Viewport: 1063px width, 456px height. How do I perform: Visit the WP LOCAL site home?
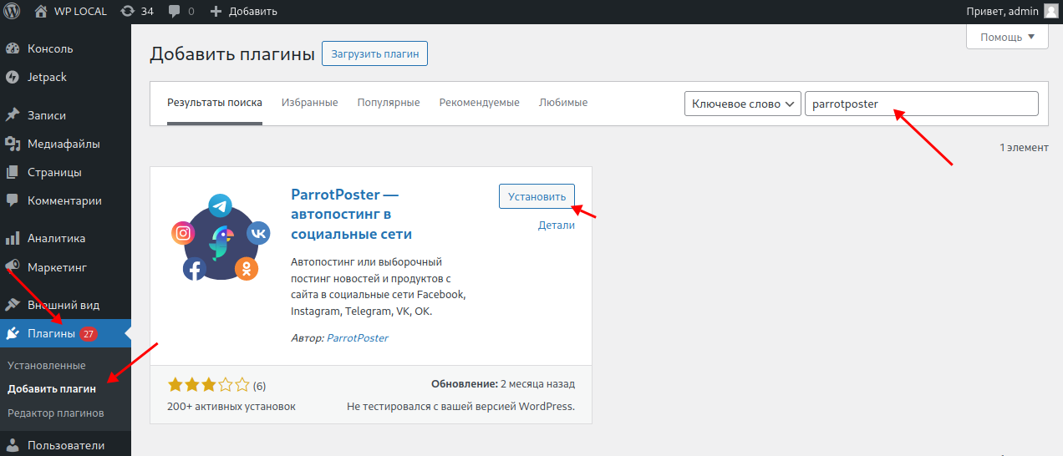click(x=71, y=11)
